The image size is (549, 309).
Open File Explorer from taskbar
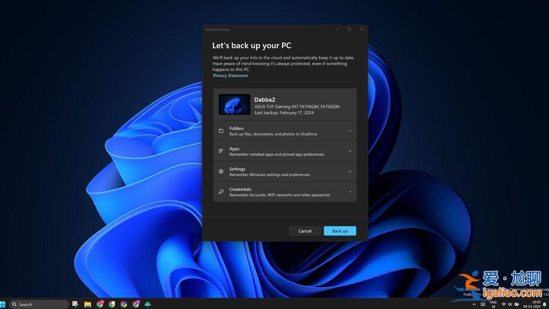pyautogui.click(x=88, y=304)
